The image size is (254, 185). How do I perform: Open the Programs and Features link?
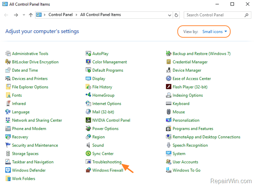click(x=193, y=129)
